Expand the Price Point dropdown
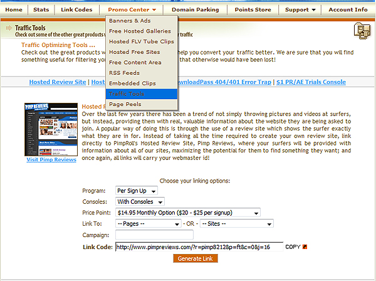This screenshot has height=281, width=376. (x=187, y=213)
